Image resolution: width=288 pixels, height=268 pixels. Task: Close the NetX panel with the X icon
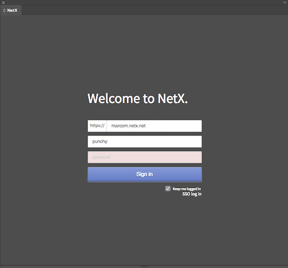click(x=3, y=2)
